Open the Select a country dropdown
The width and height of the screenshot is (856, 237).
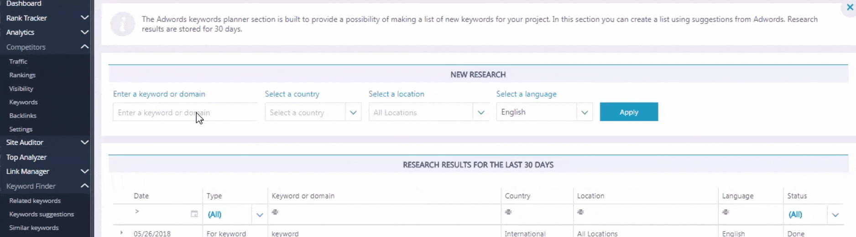tap(353, 112)
